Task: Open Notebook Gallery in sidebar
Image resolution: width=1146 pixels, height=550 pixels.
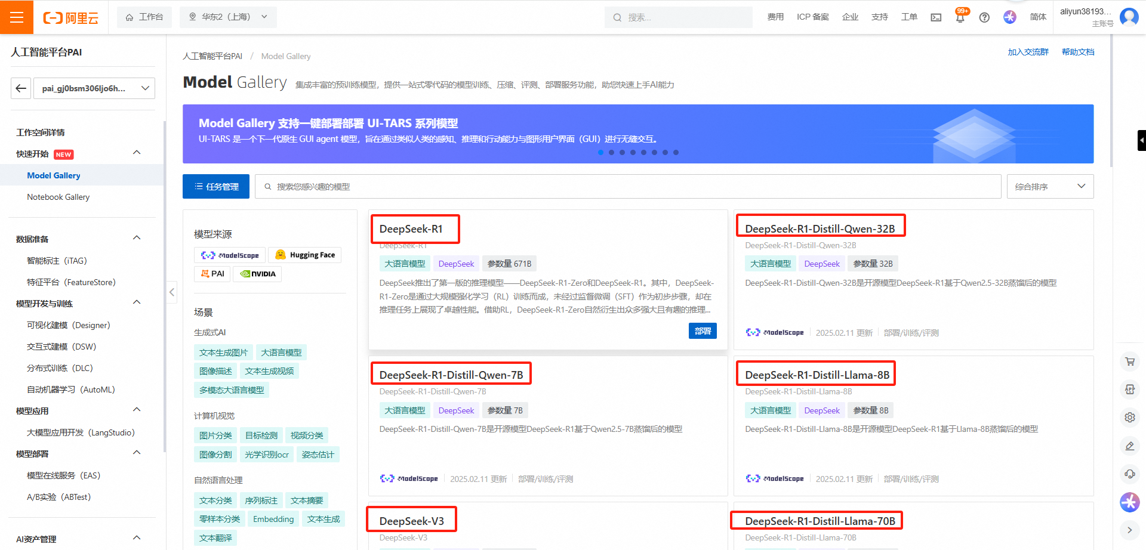Action: point(58,197)
